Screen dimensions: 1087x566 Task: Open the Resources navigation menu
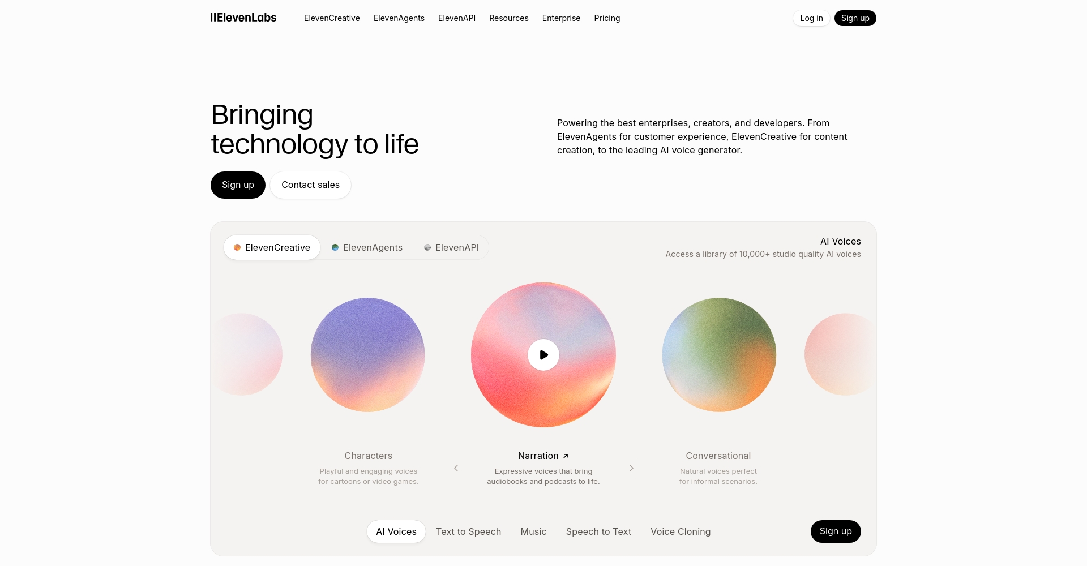[508, 18]
